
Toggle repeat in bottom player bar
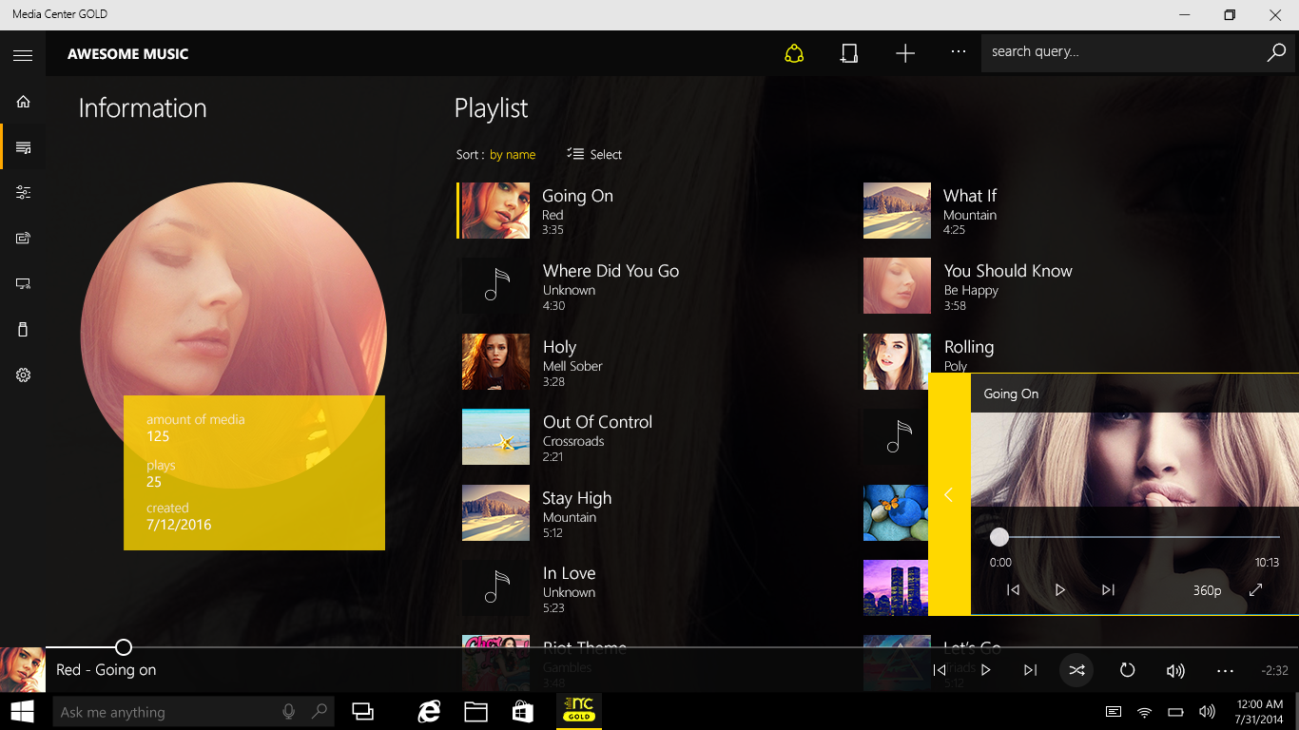tap(1127, 670)
